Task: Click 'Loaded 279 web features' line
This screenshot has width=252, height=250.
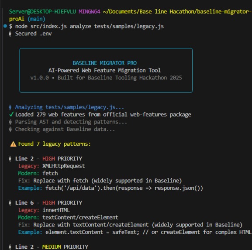Action: click(x=103, y=114)
